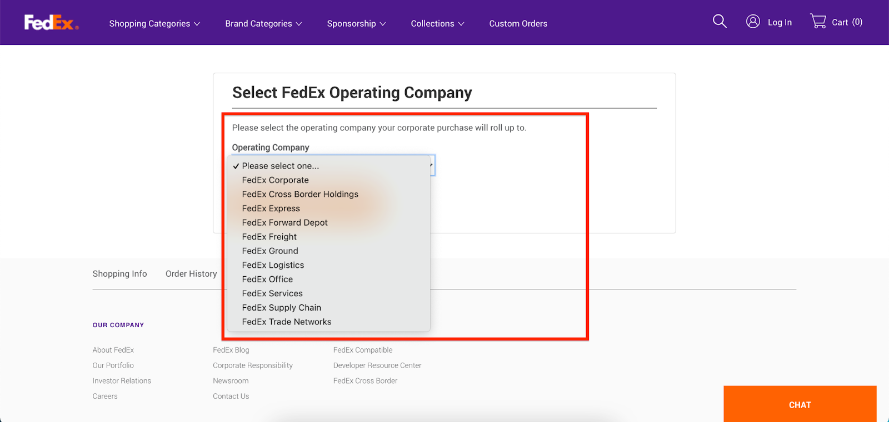Open Shopping Info footer tab
The height and width of the screenshot is (422, 889).
(x=119, y=274)
